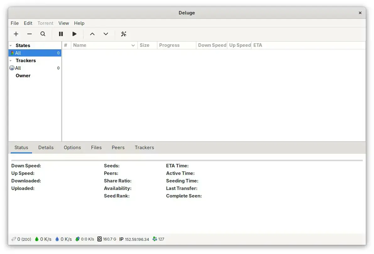Click the connections icon in status bar

click(x=14, y=239)
